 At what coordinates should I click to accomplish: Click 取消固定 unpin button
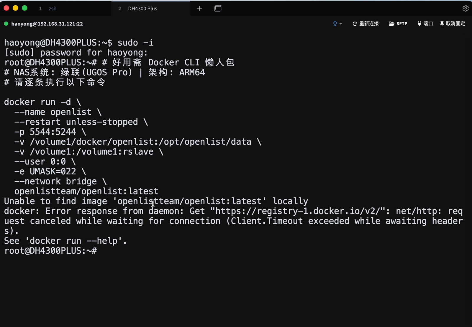[x=453, y=24]
